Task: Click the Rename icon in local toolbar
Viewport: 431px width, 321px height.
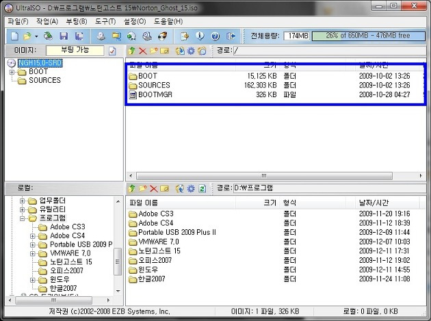Action: (164, 188)
